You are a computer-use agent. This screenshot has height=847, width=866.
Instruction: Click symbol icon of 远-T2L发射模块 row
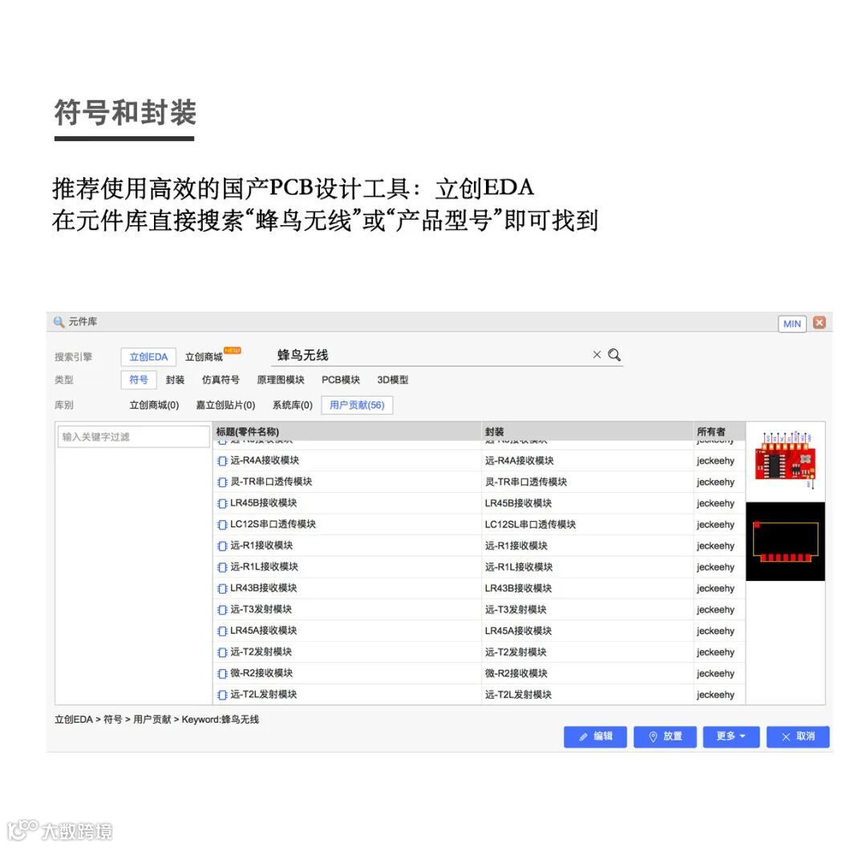(x=222, y=695)
